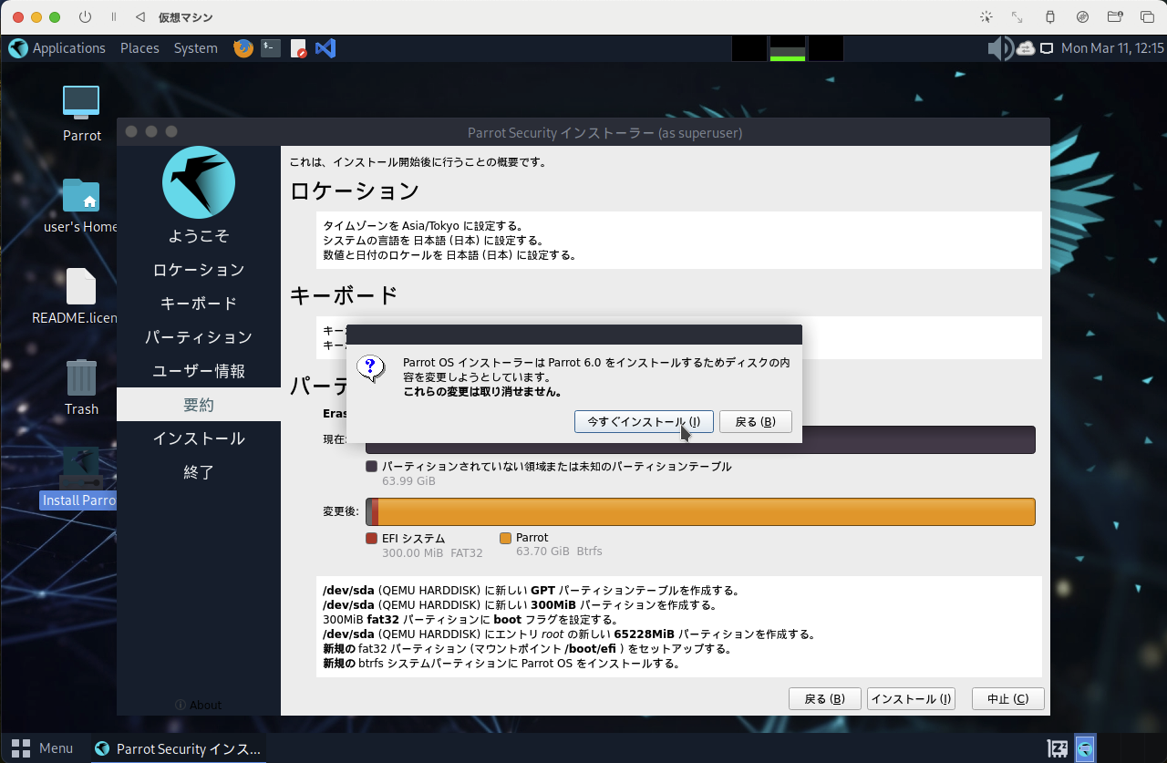Click the sleeping network card icon in the taskbar
The width and height of the screenshot is (1167, 763).
click(x=1058, y=748)
